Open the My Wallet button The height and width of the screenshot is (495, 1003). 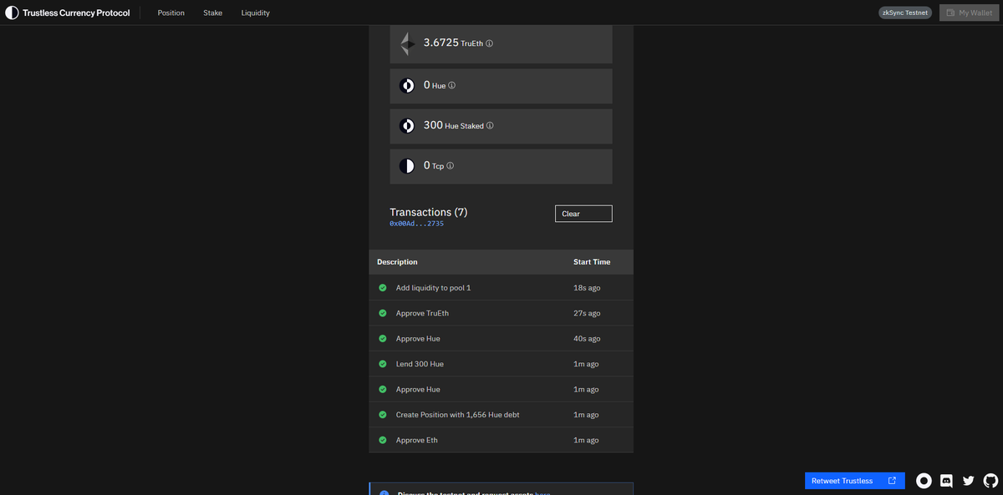[969, 13]
